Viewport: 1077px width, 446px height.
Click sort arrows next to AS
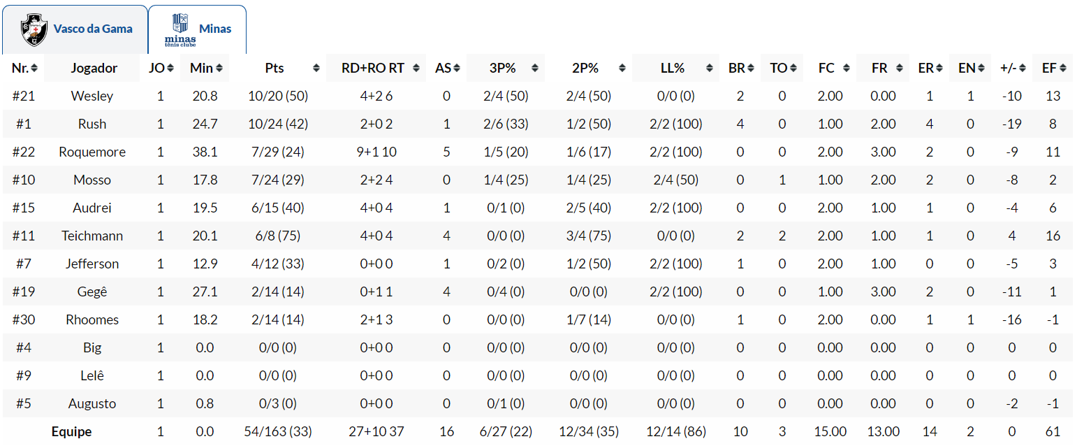(x=457, y=69)
